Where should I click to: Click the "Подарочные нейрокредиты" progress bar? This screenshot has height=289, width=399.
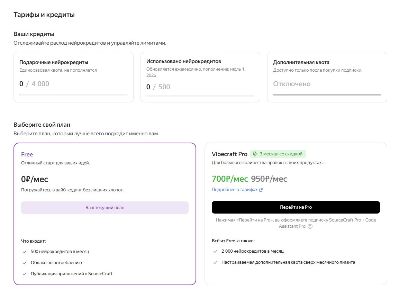point(73,95)
